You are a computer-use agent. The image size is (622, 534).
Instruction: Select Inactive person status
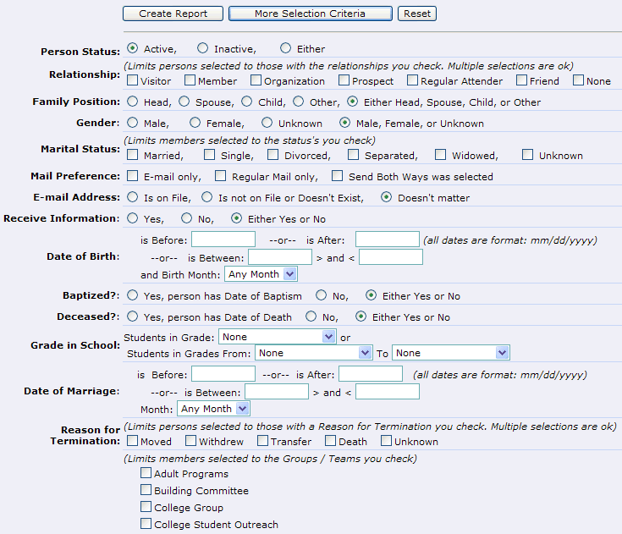tap(202, 48)
